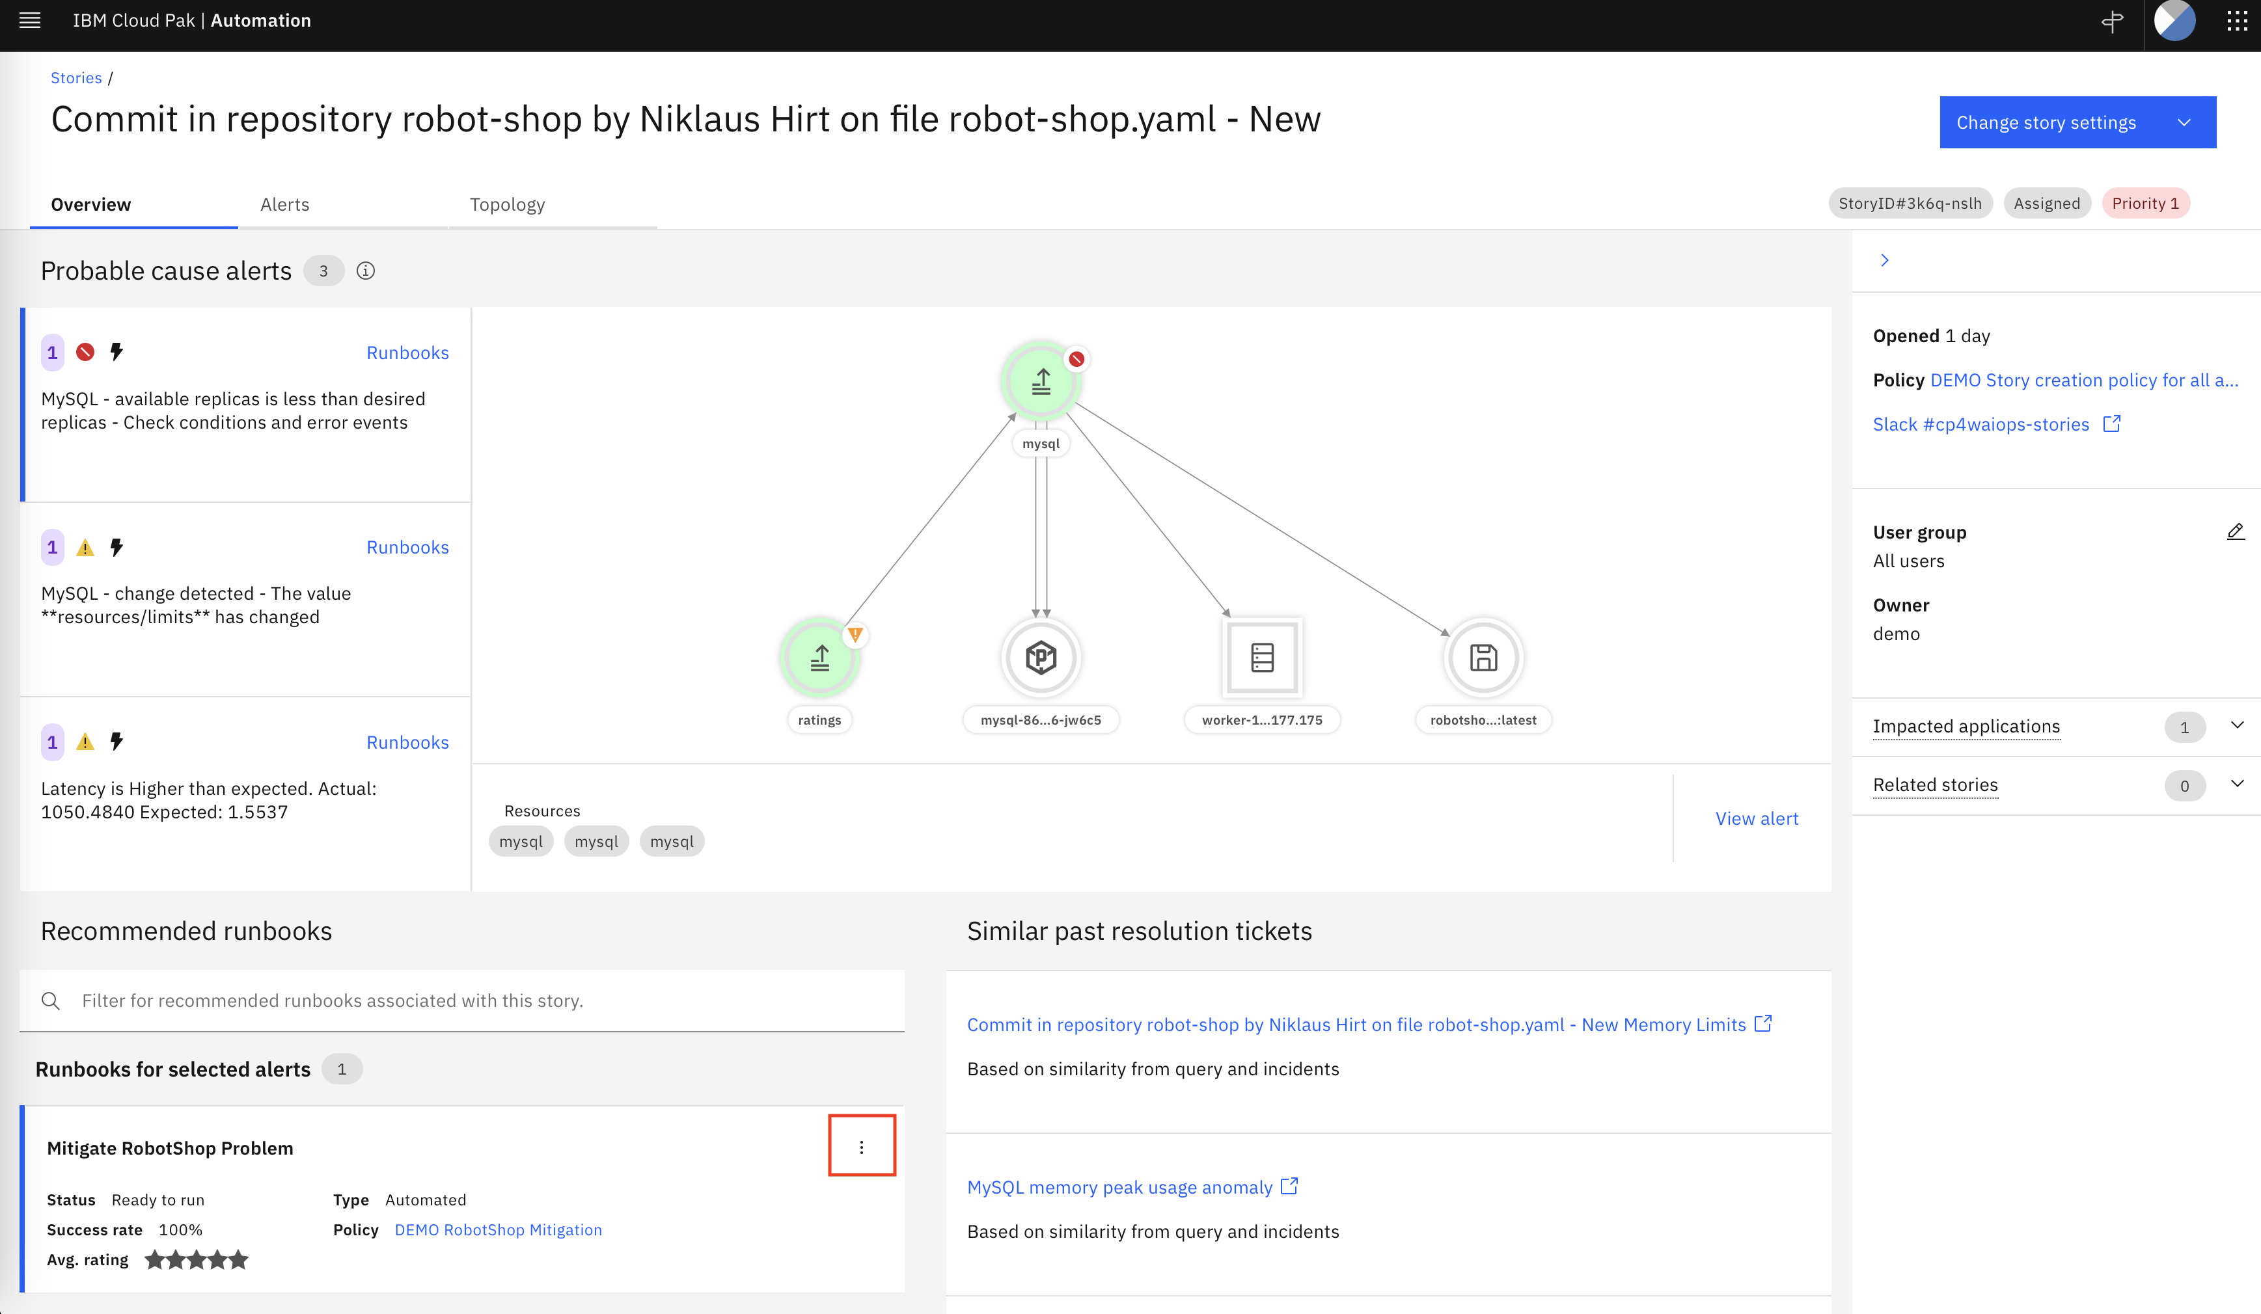The image size is (2261, 1314).
Task: Click the IBM Cloud Pak Automation title
Action: click(x=191, y=21)
